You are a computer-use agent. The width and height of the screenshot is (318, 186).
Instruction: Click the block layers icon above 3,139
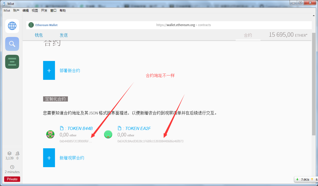pos(9,153)
